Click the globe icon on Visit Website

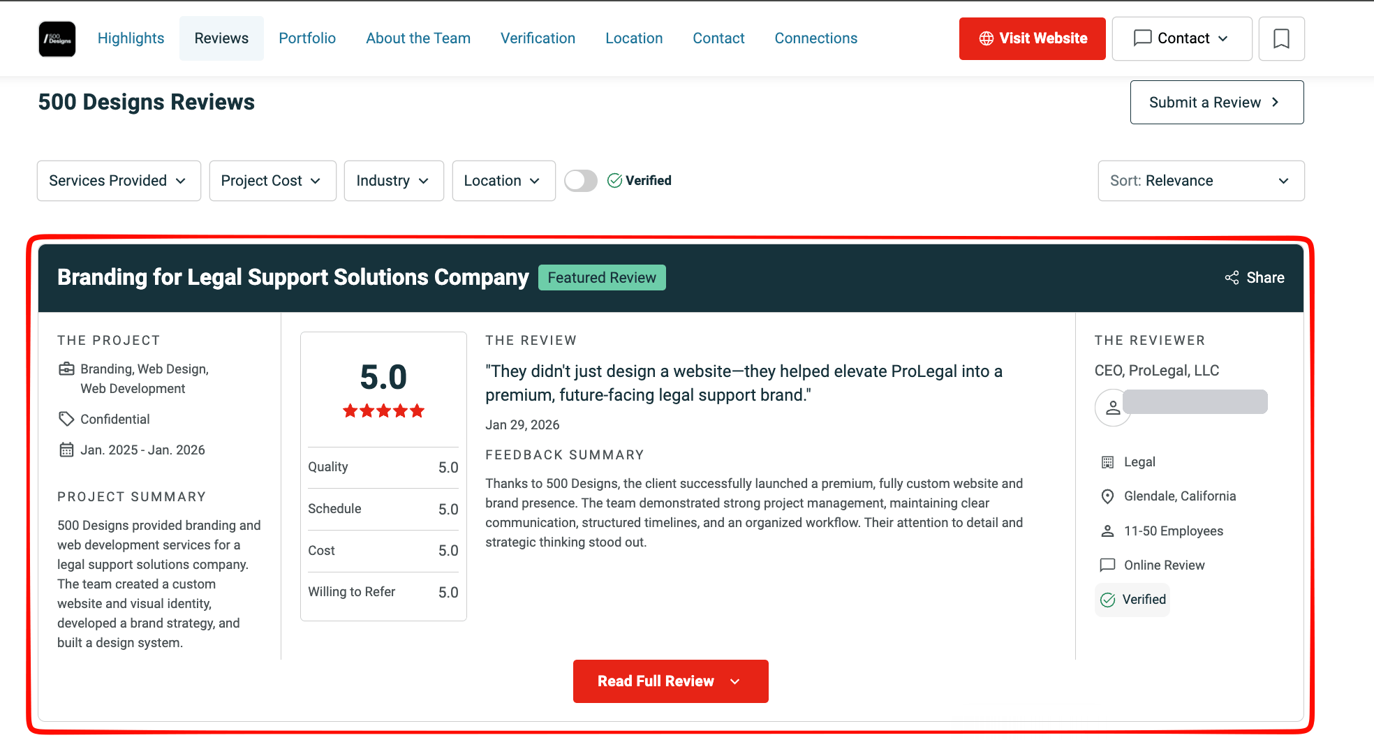coord(986,38)
